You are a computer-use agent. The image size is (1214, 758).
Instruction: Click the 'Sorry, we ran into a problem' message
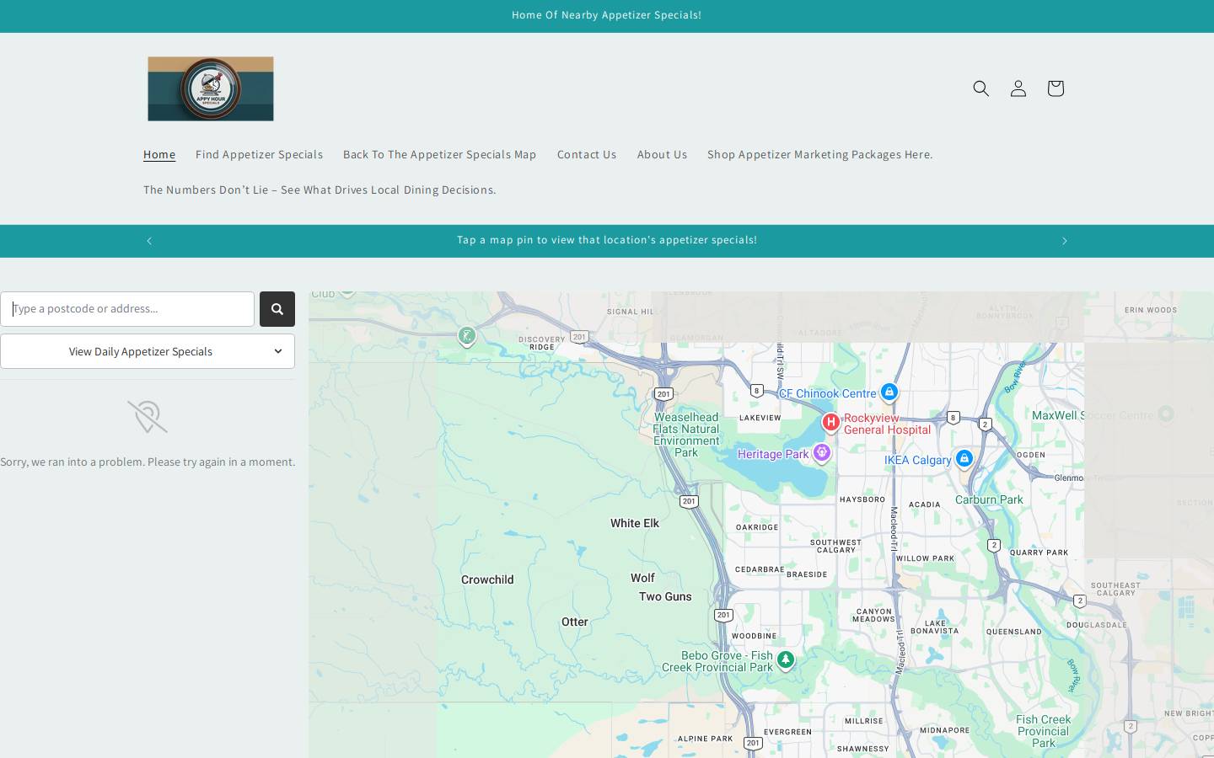click(148, 462)
